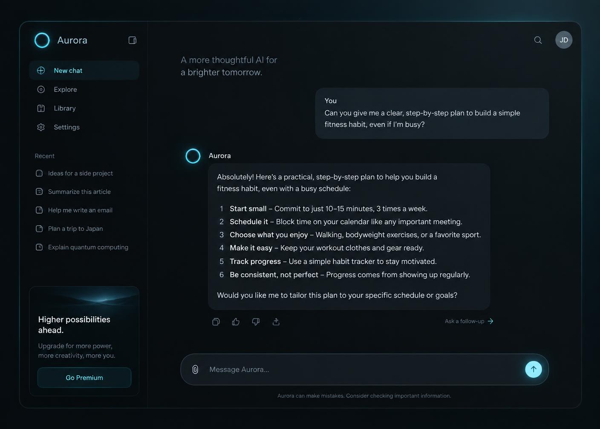
Task: Click the tailor this plan question text
Action: [337, 295]
